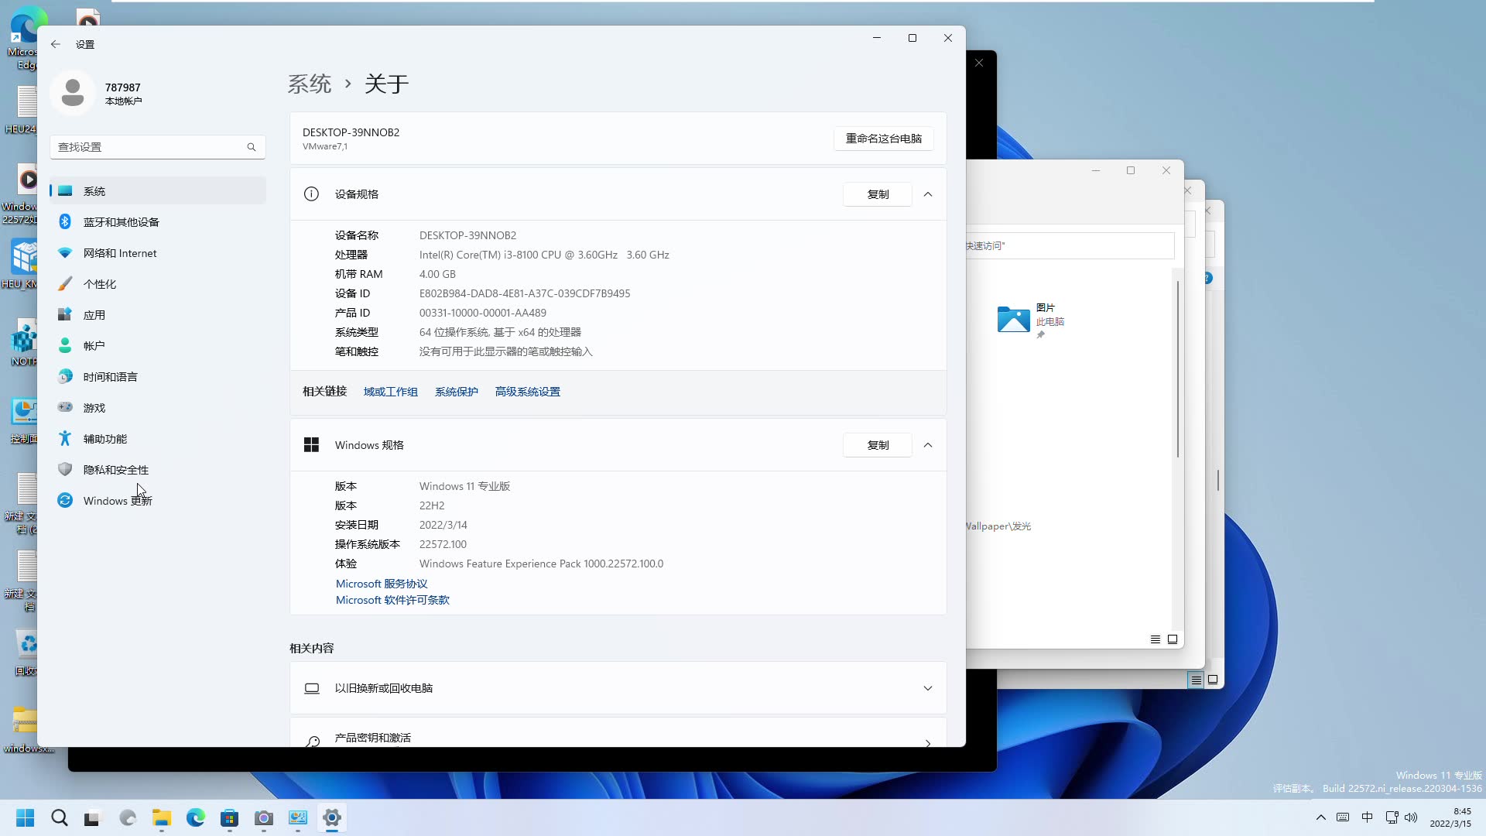The height and width of the screenshot is (836, 1486).
Task: Copy the 设备规格 details
Action: (878, 194)
